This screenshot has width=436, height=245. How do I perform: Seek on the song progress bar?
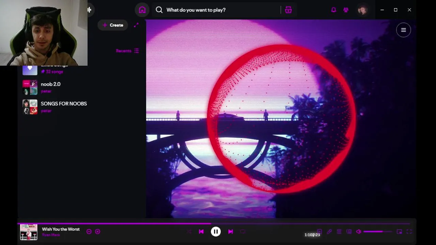point(214,224)
